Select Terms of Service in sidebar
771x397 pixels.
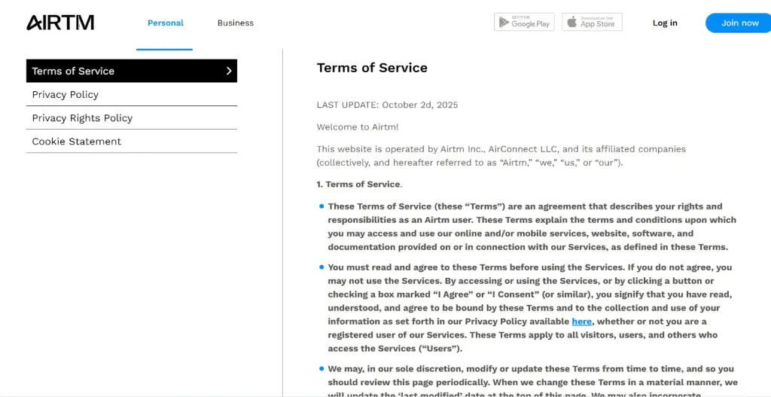pyautogui.click(x=132, y=71)
